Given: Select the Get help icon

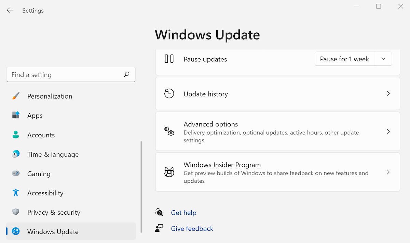Looking at the screenshot, I should click(159, 212).
